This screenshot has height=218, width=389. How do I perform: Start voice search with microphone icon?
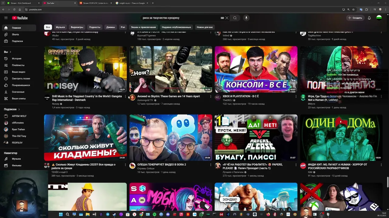246,18
